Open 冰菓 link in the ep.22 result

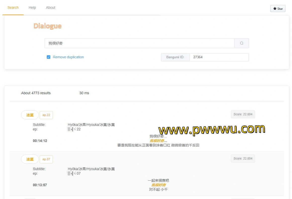[30, 115]
